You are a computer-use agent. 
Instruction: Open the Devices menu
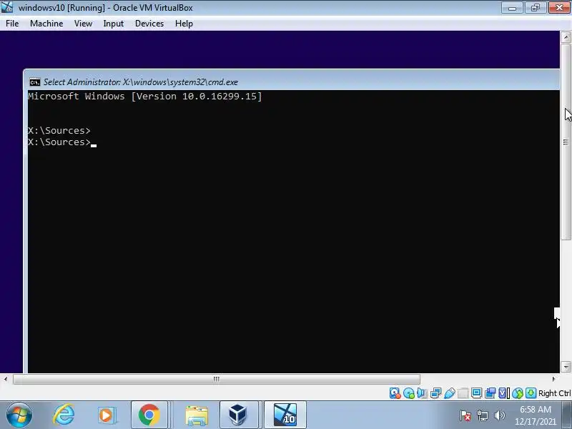149,24
